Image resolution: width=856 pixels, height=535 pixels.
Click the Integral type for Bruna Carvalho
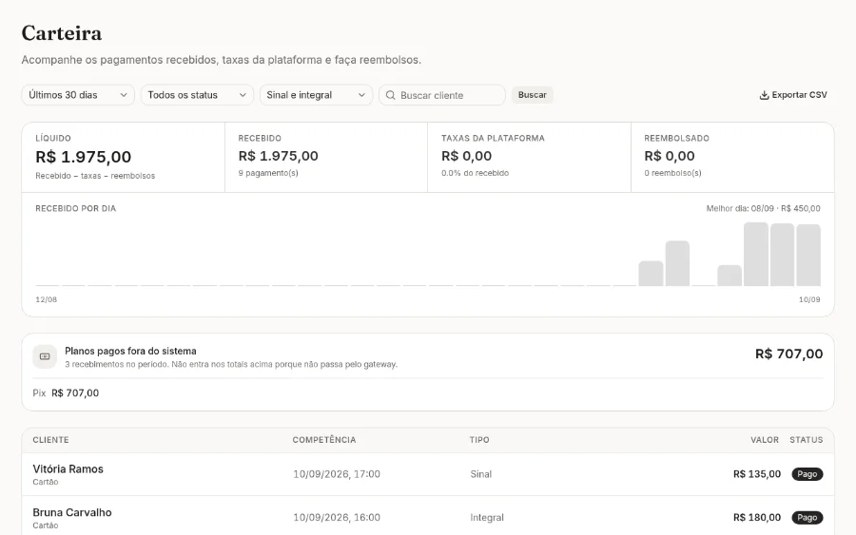pos(487,518)
